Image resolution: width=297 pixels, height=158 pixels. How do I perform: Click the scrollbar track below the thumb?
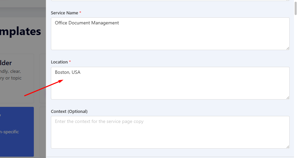[x=295, y=84]
